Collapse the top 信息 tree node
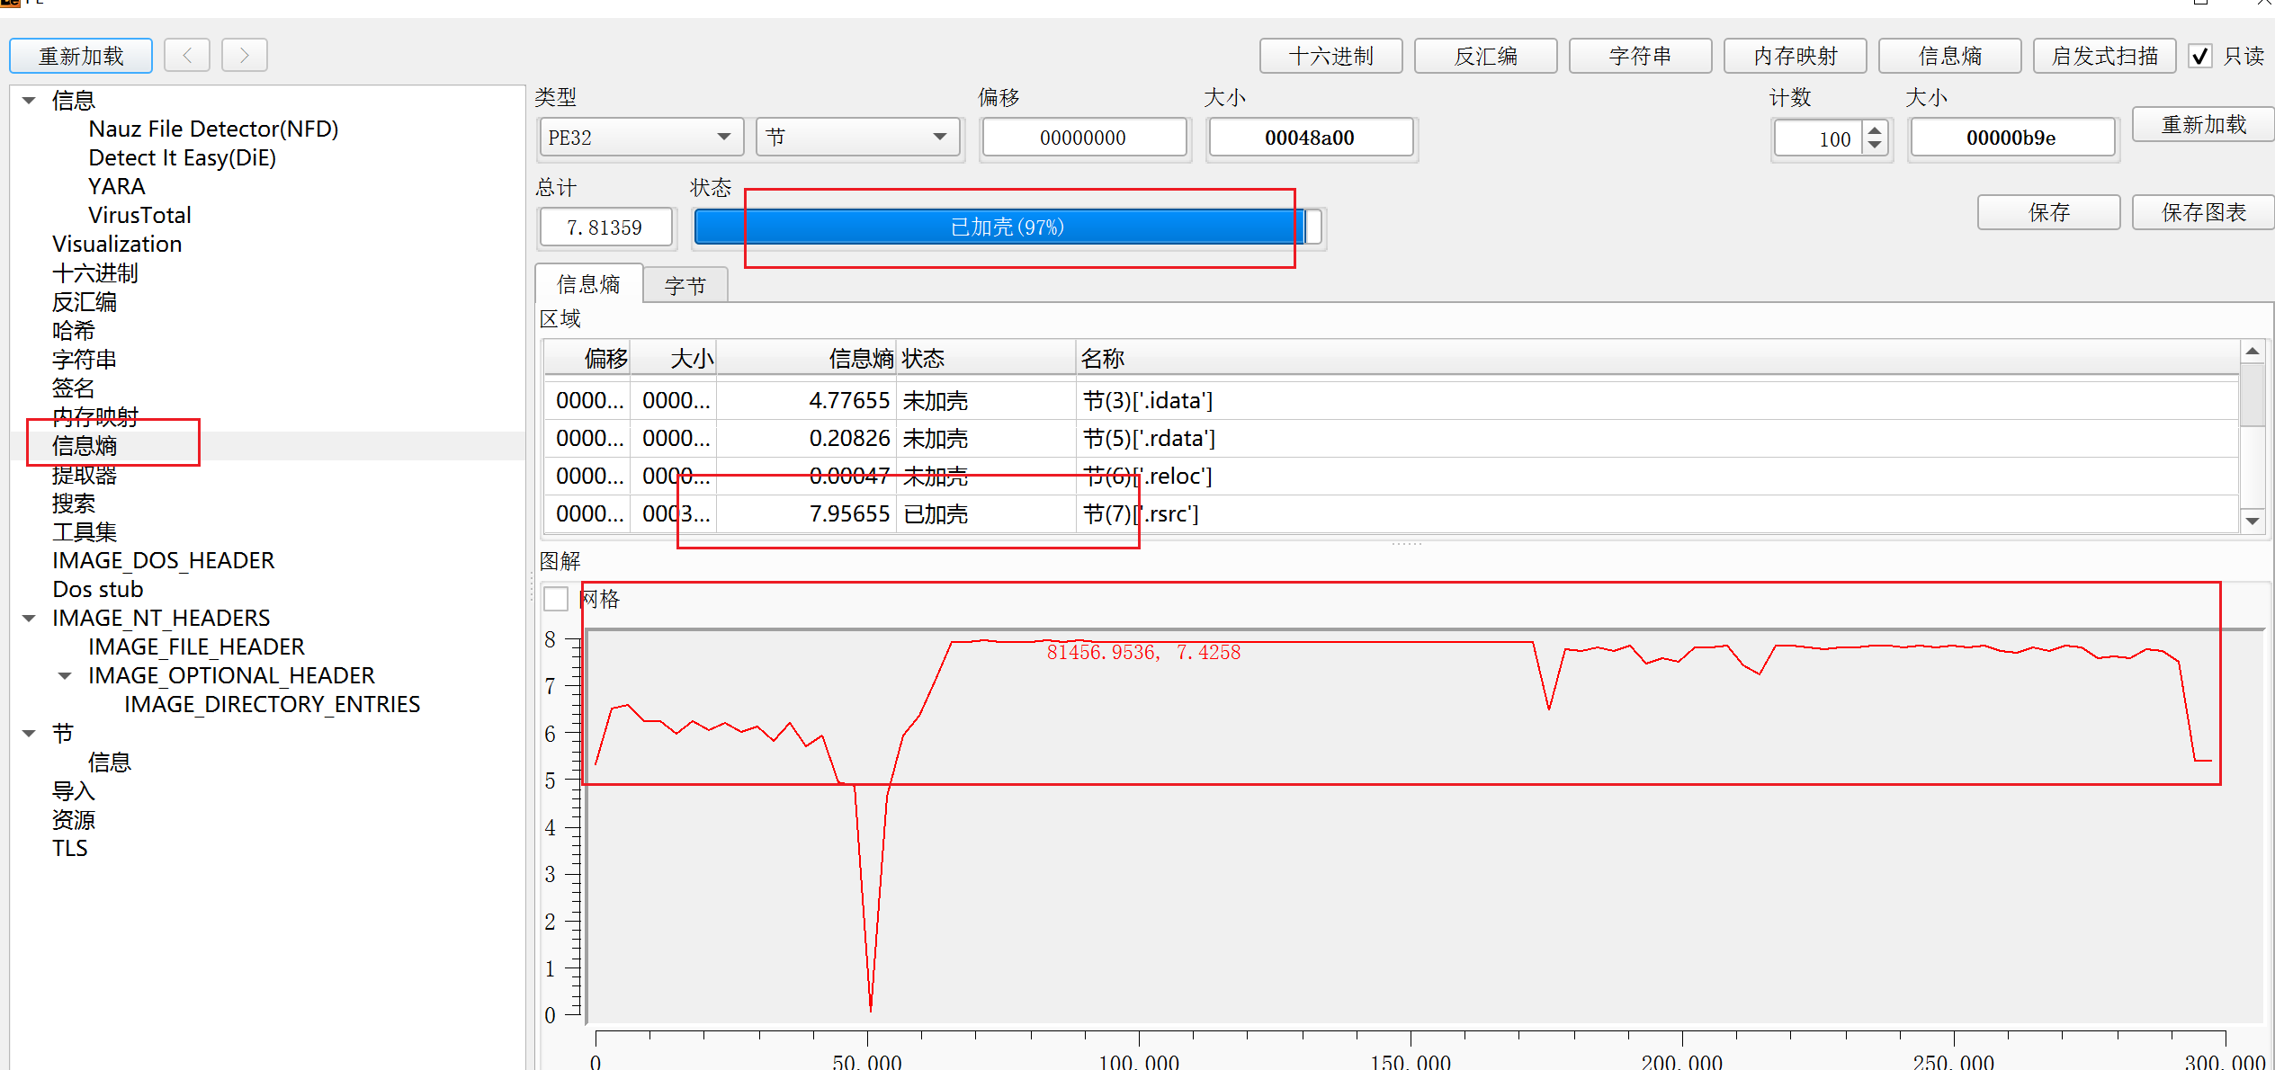 pos(30,101)
